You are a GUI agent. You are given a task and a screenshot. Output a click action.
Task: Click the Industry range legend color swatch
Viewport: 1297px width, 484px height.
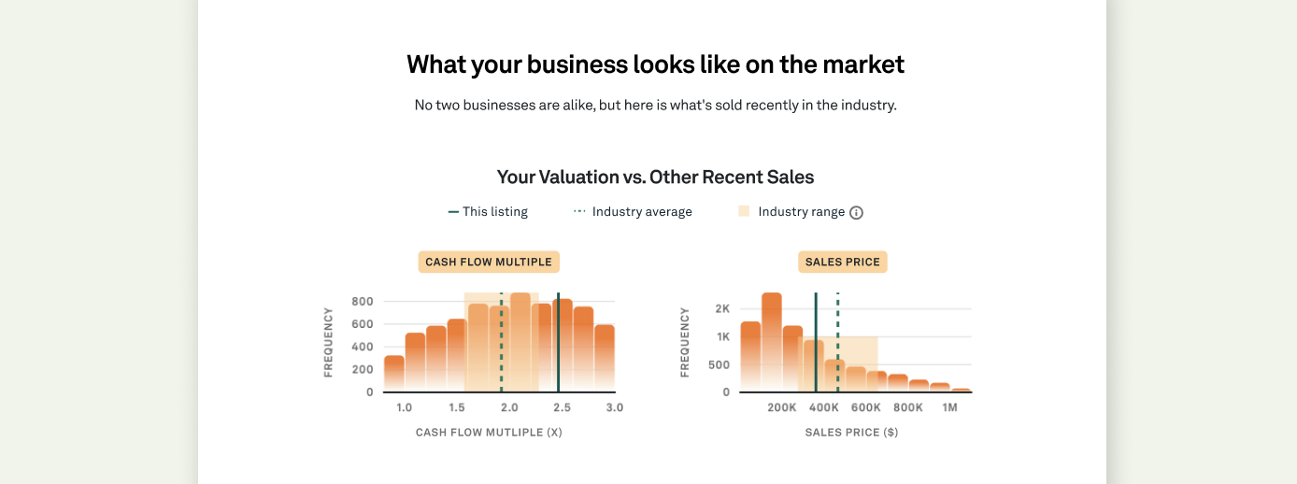tap(744, 212)
